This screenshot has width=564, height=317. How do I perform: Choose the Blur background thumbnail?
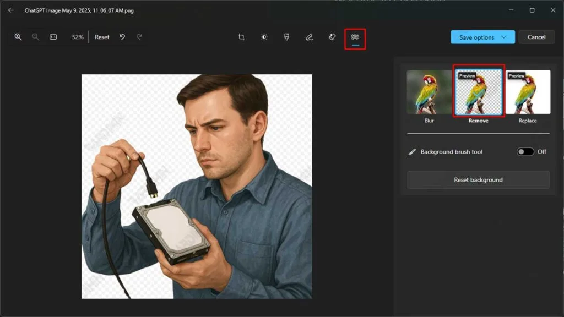429,92
